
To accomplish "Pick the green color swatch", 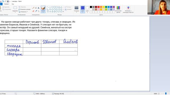I will (x=106, y=7).
